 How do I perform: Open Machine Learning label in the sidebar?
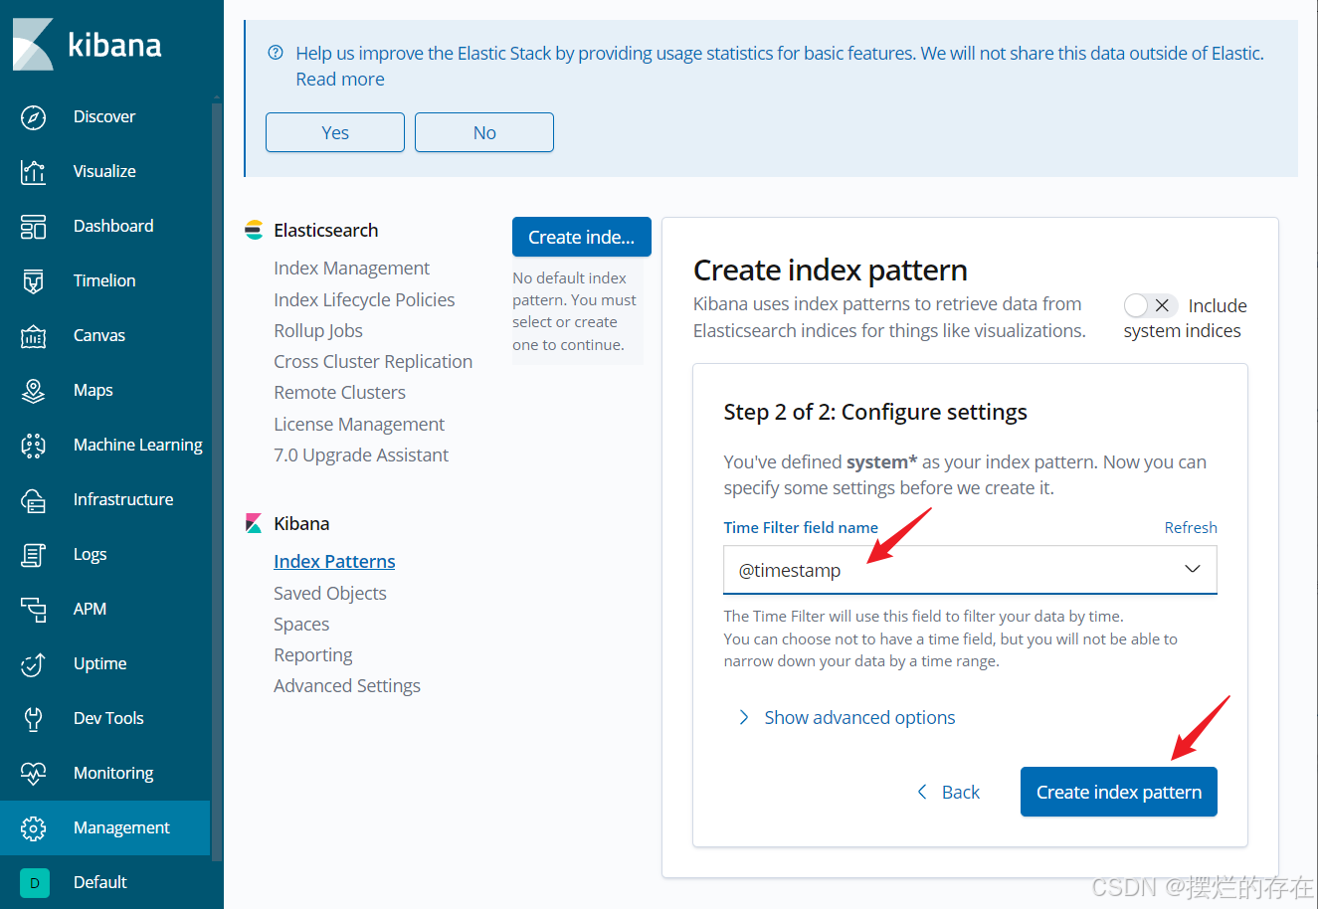(x=138, y=445)
